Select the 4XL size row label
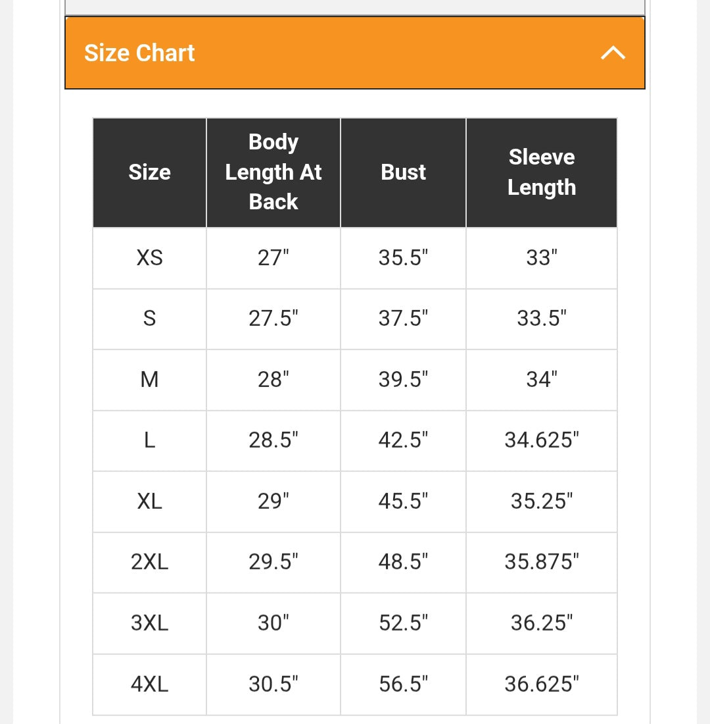 pyautogui.click(x=149, y=684)
